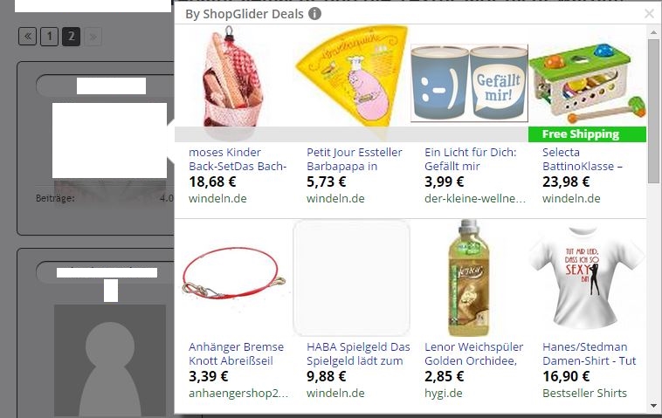
Task: Click the Lenor Weichspüler bottle image
Action: (x=469, y=278)
